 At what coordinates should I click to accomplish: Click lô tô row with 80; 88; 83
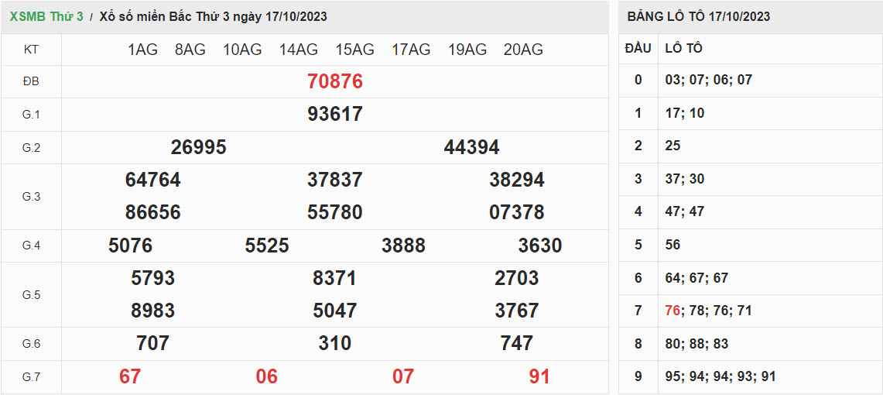pyautogui.click(x=685, y=343)
